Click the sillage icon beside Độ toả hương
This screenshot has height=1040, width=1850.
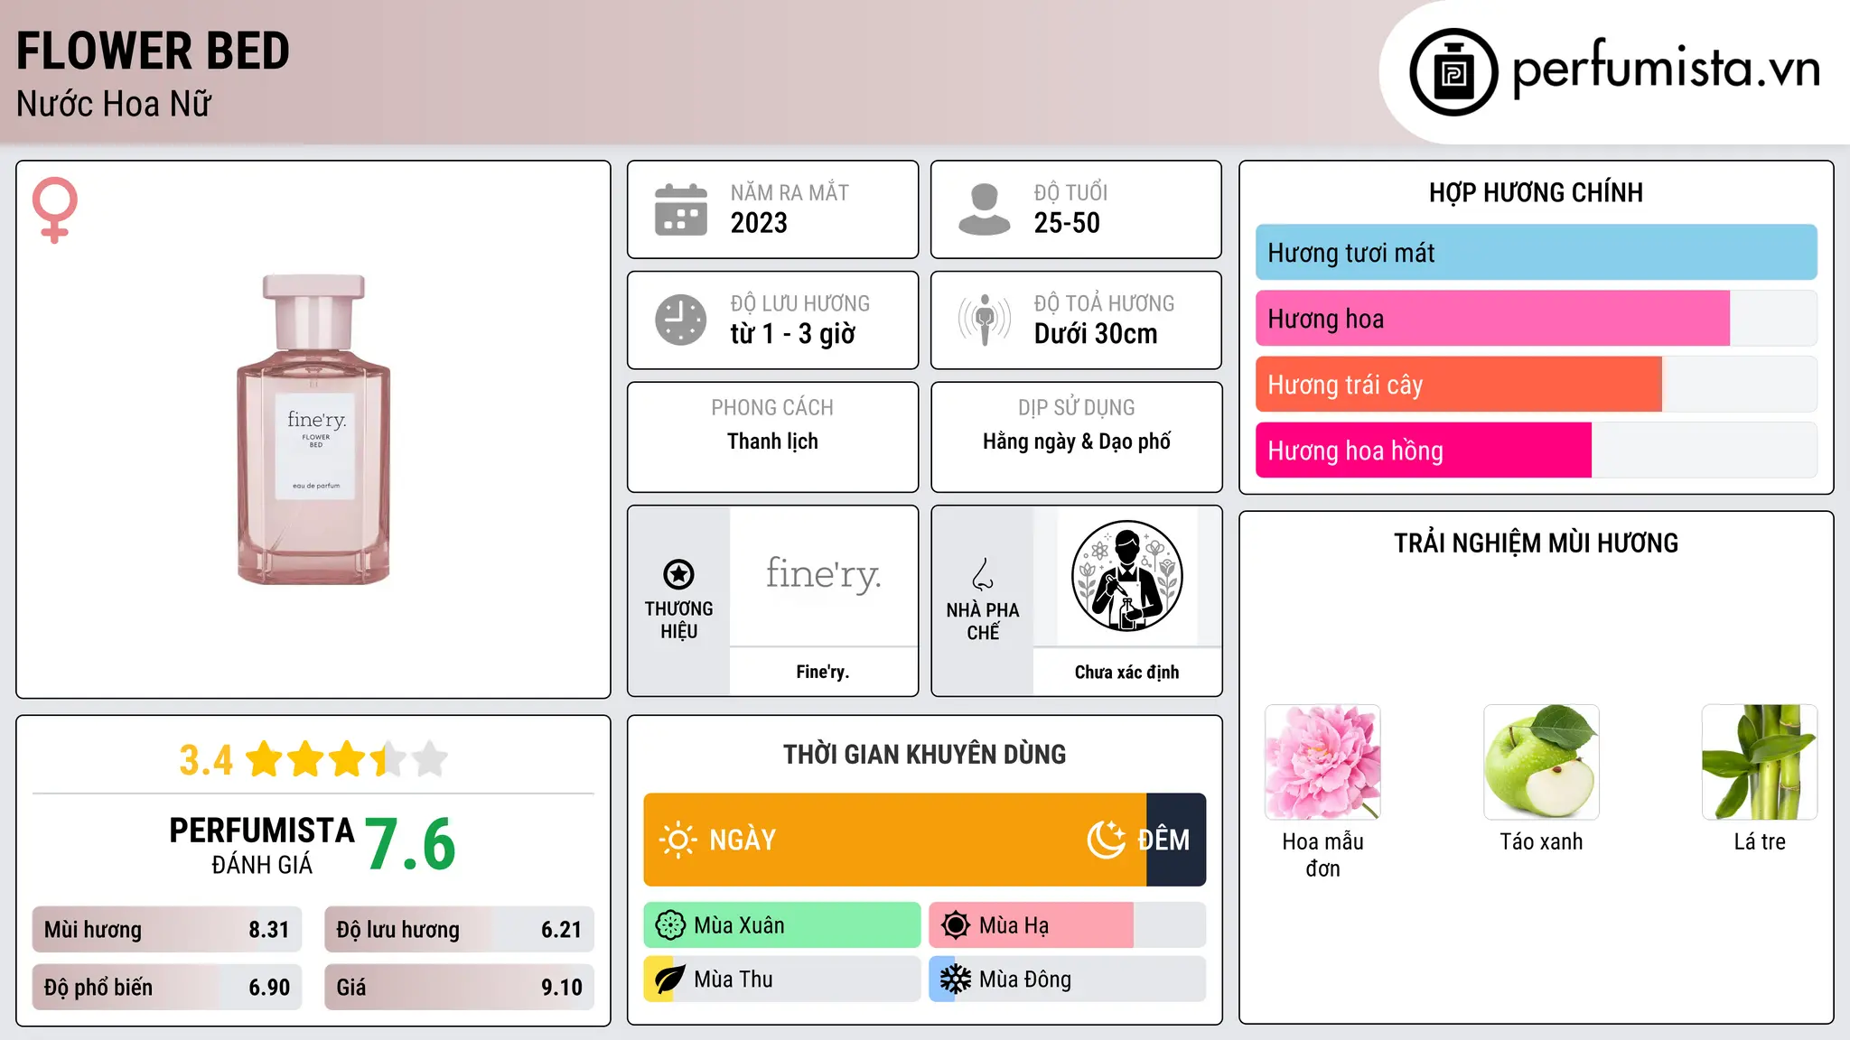pyautogui.click(x=984, y=320)
